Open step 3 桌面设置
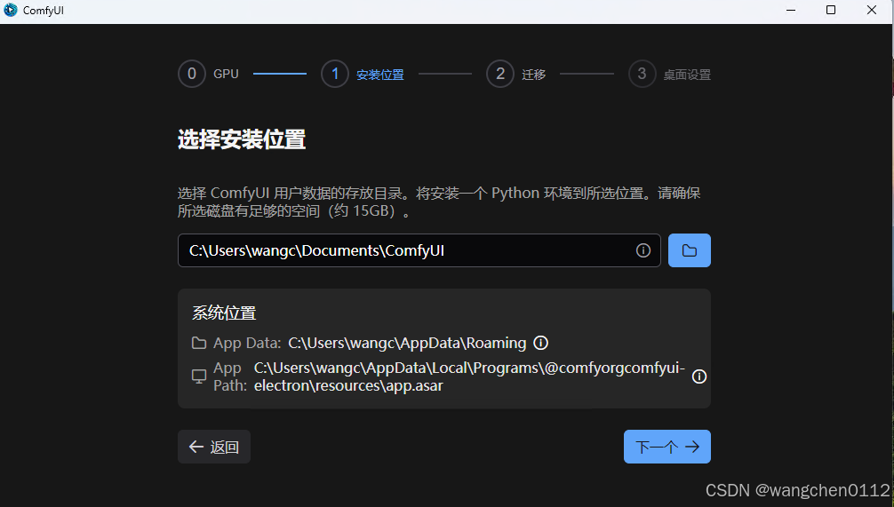 tap(669, 74)
